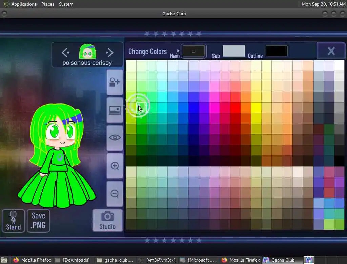This screenshot has height=264, width=347.
Task: Pick the green swatch under cursor
Action: (x=142, y=108)
